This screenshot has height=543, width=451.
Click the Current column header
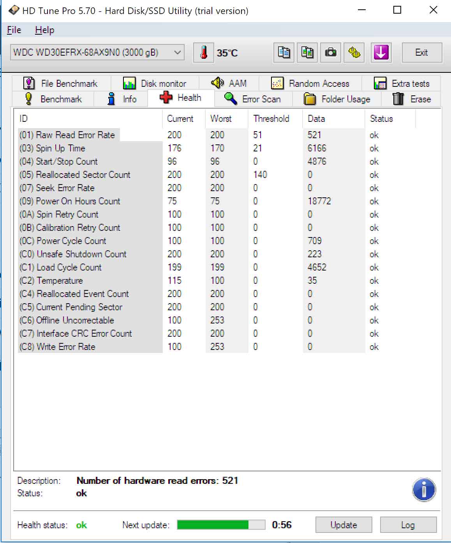click(x=184, y=119)
